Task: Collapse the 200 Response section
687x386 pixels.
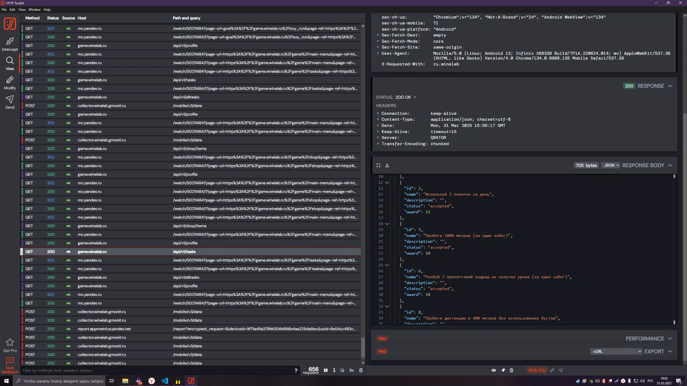Action: (670, 86)
